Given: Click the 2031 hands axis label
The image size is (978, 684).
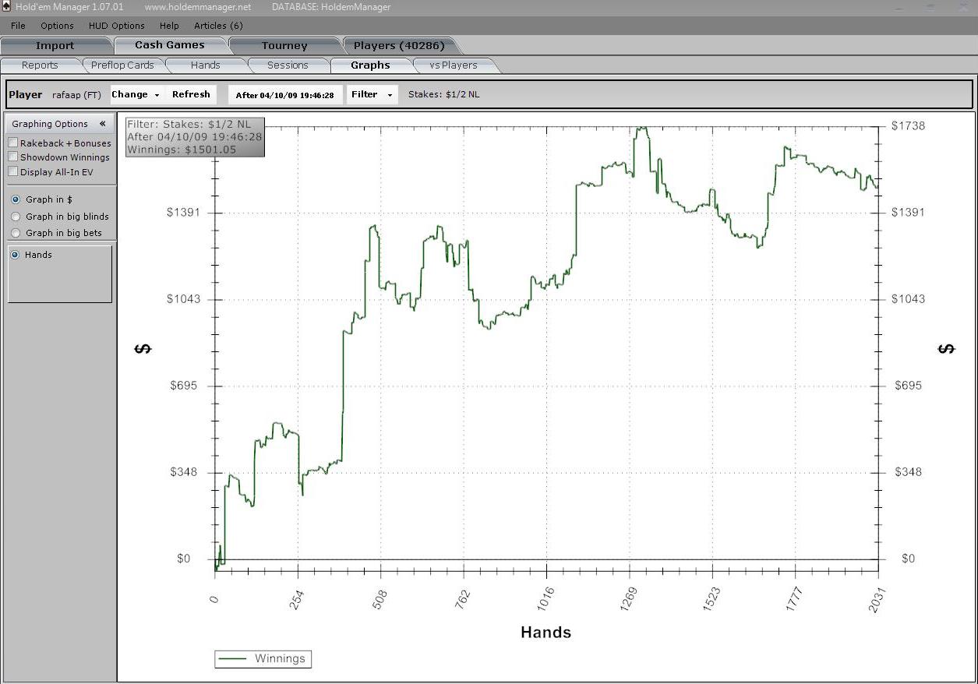Looking at the screenshot, I should point(878,601).
